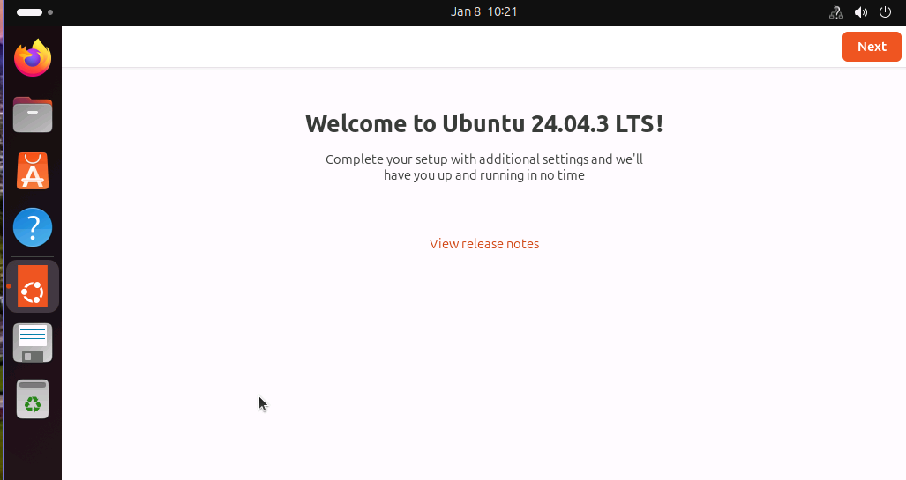Click the wired network status icon
Image resolution: width=906 pixels, height=480 pixels.
(x=835, y=12)
